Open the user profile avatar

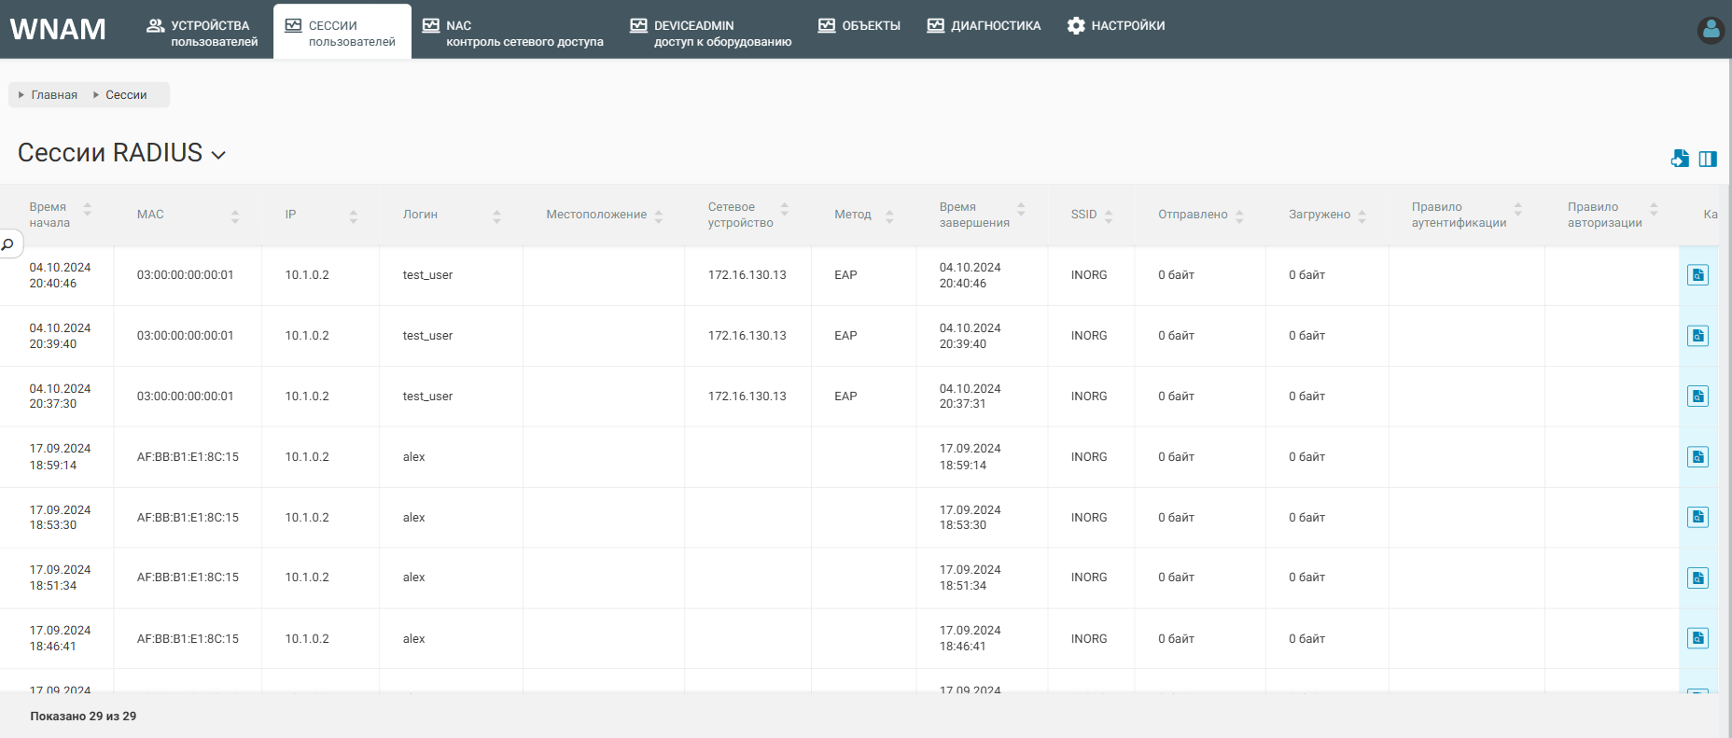coord(1711,30)
